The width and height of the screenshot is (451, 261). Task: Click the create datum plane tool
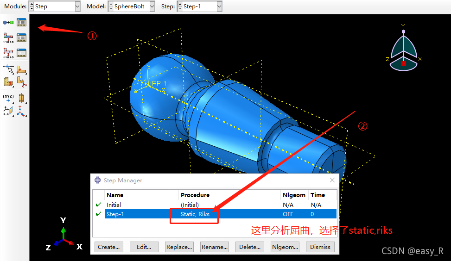tap(8, 111)
